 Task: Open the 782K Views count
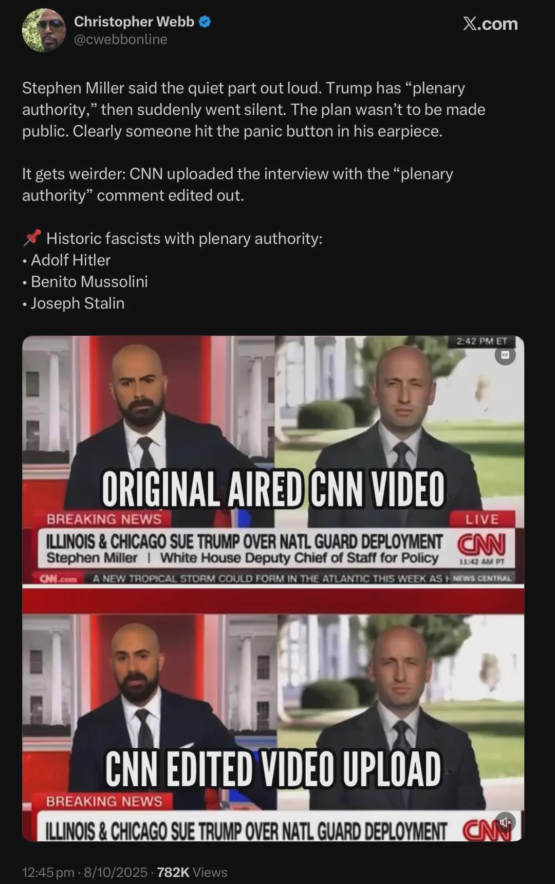[192, 872]
